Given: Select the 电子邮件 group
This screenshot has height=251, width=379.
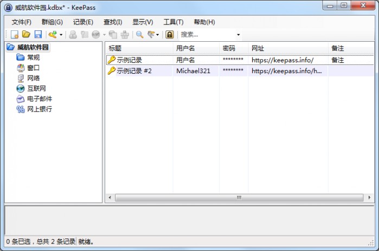Looking at the screenshot, I should [39, 99].
